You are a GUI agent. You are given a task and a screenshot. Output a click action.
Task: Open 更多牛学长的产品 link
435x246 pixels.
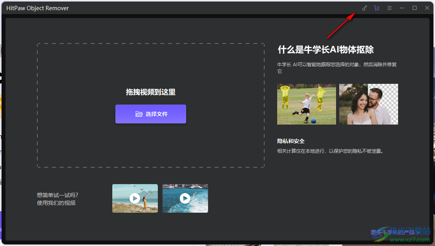(x=395, y=232)
